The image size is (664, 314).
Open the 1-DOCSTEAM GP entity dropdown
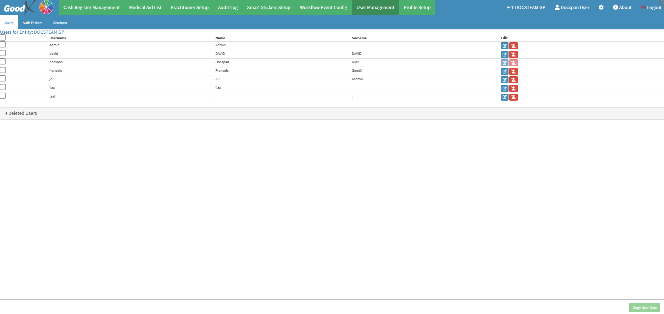click(x=526, y=7)
